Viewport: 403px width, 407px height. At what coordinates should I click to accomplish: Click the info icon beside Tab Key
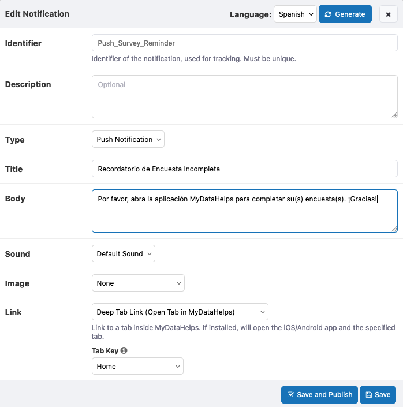(x=124, y=350)
